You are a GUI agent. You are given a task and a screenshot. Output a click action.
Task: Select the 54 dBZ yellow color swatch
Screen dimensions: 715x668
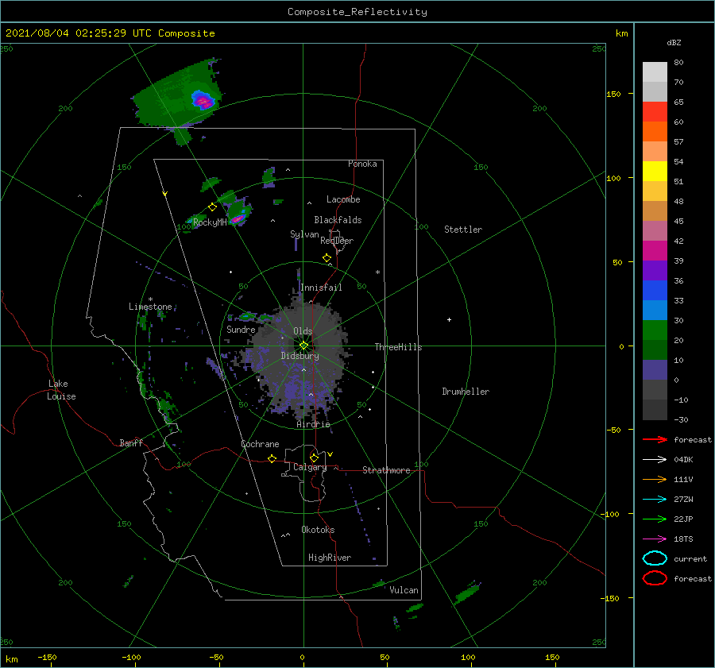655,172
